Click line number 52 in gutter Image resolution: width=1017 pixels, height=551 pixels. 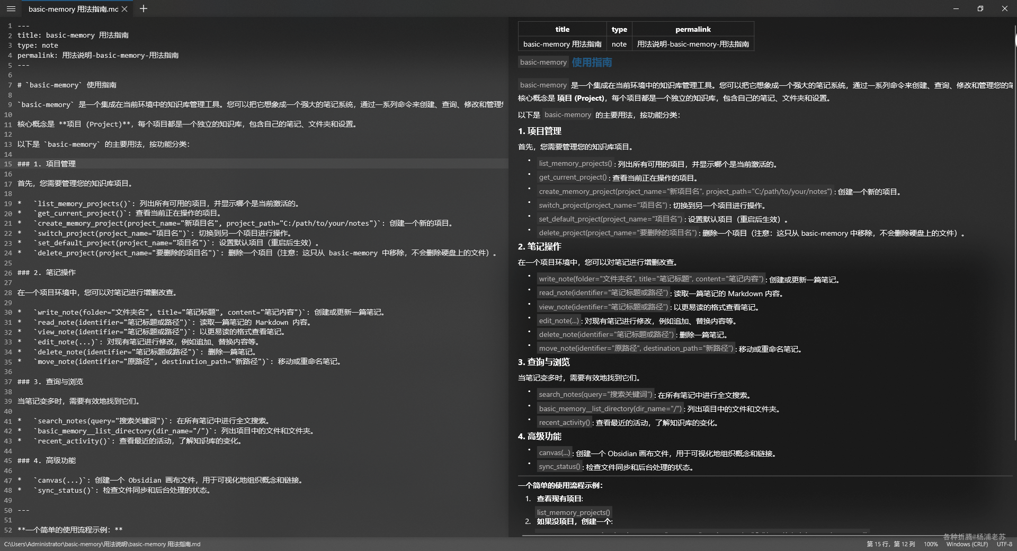[8, 530]
